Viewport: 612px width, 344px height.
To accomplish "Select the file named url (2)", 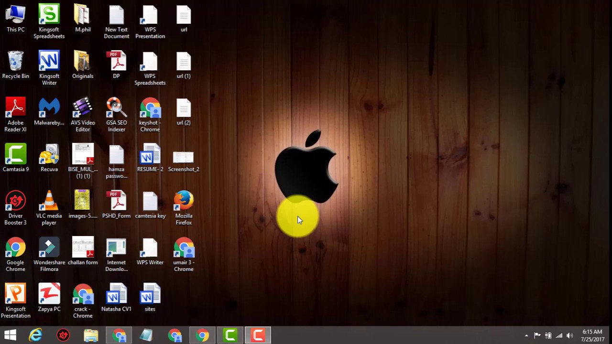I will click(184, 112).
